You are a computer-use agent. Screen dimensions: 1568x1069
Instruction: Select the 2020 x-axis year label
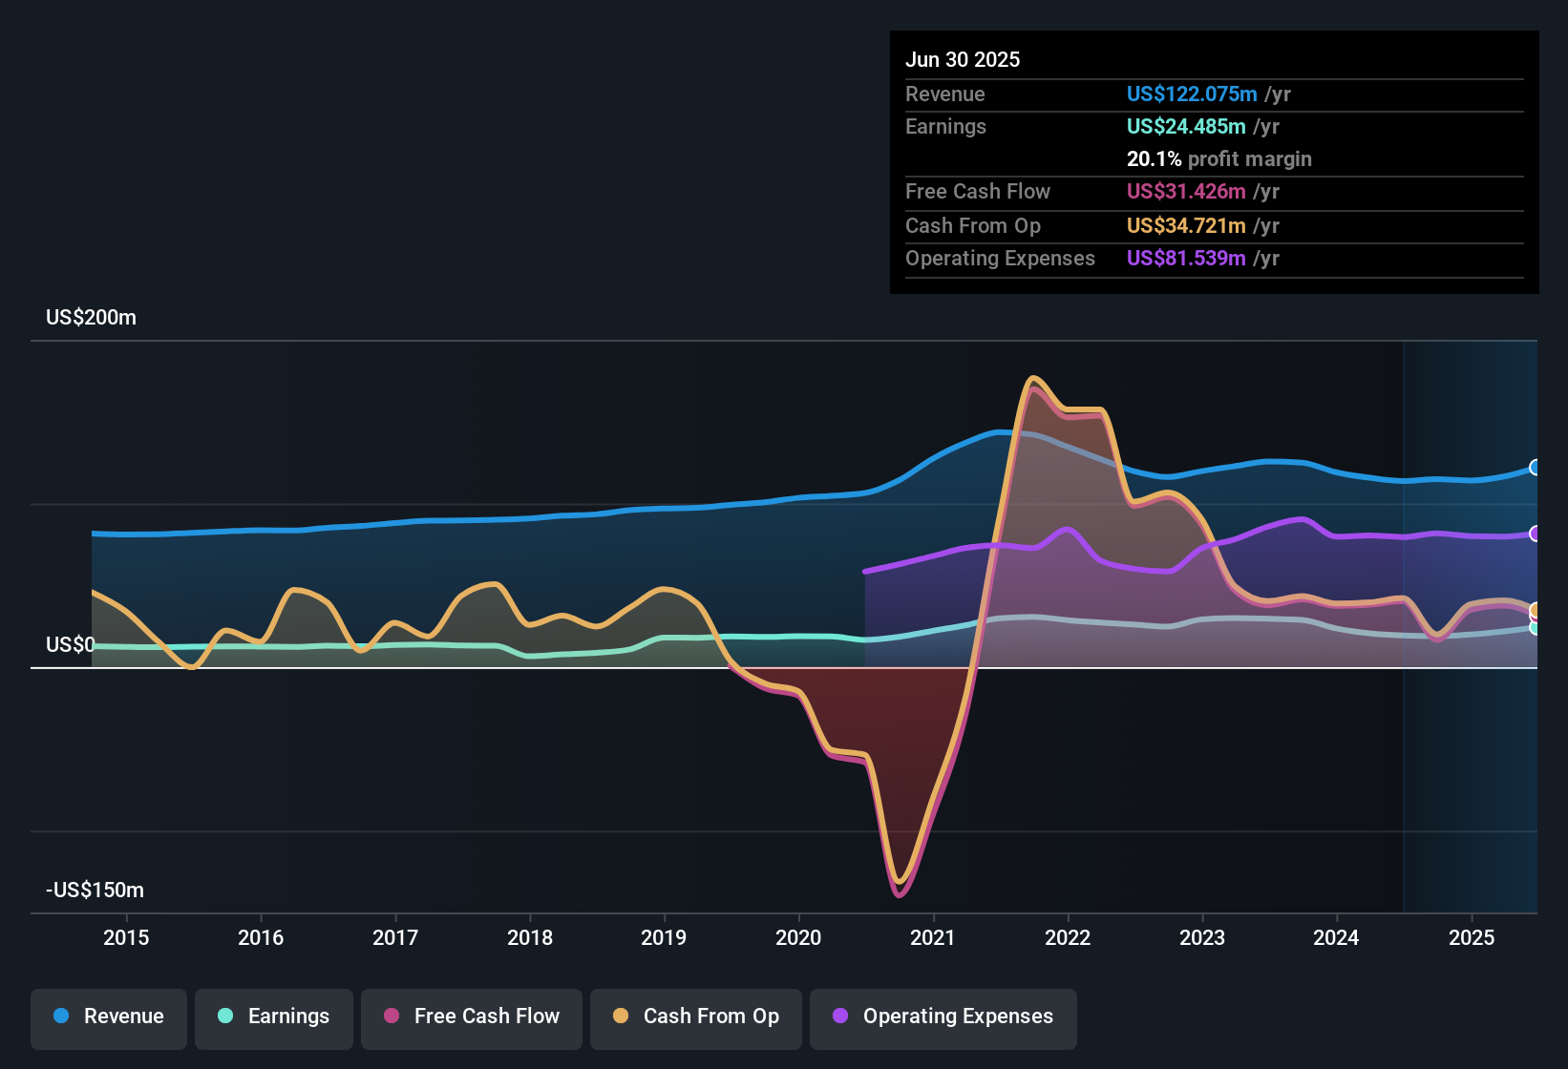pyautogui.click(x=798, y=938)
